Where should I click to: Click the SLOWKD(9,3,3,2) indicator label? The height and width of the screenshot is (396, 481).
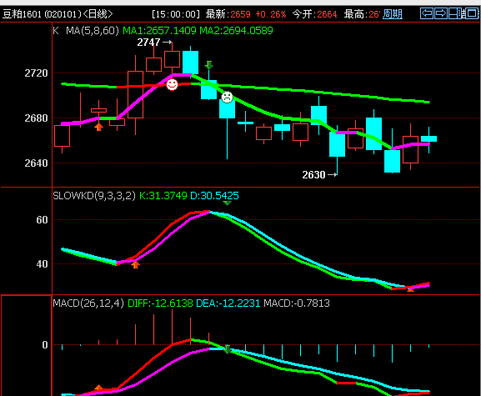(x=94, y=196)
